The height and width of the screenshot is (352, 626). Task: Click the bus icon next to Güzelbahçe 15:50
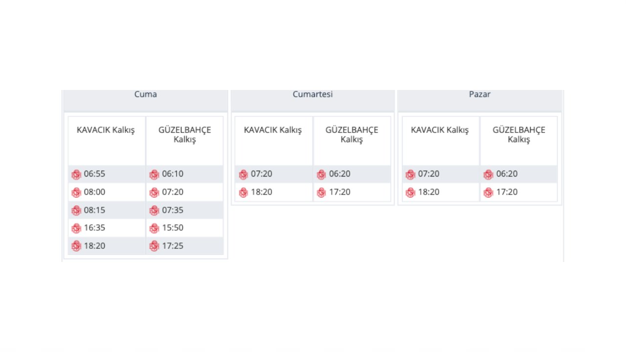154,228
